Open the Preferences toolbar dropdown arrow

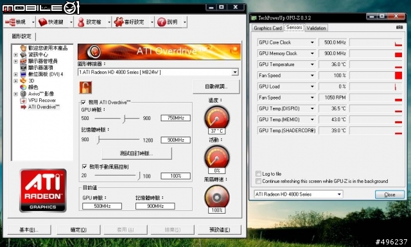coord(152,22)
